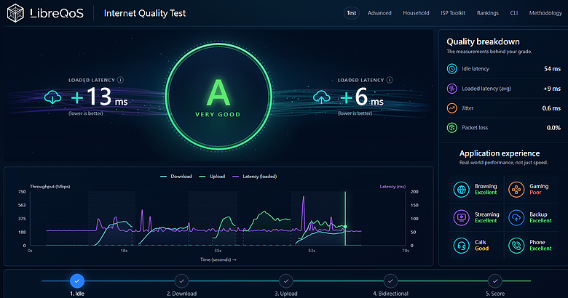
Task: Click the Calls Good rating
Action: tap(482, 249)
